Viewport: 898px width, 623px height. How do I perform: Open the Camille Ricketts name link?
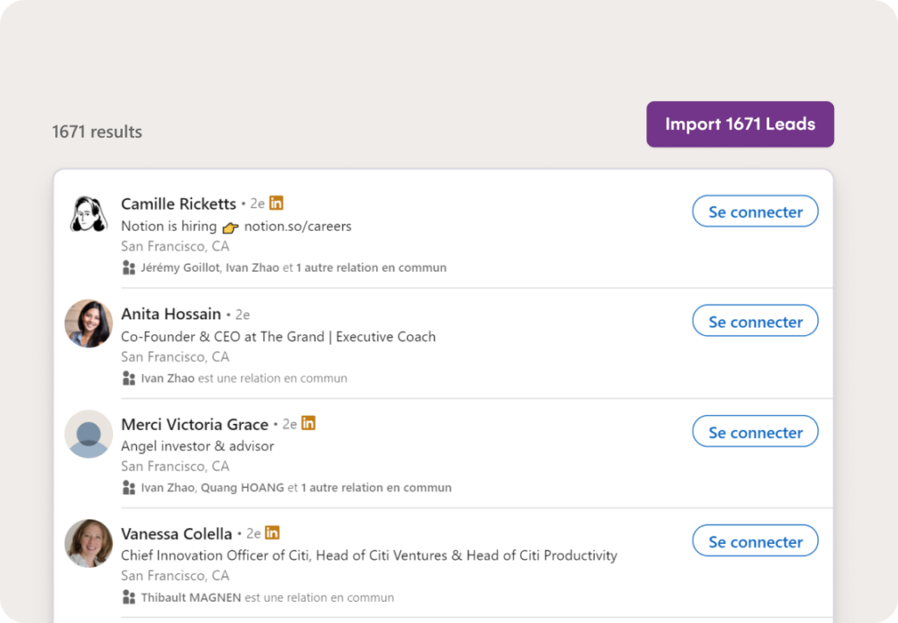[x=178, y=204]
